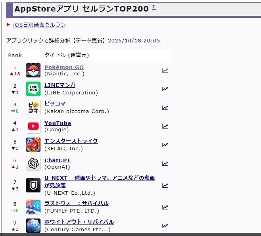Open the LINEマンガ title link
This screenshot has width=261, height=236.
tap(60, 85)
